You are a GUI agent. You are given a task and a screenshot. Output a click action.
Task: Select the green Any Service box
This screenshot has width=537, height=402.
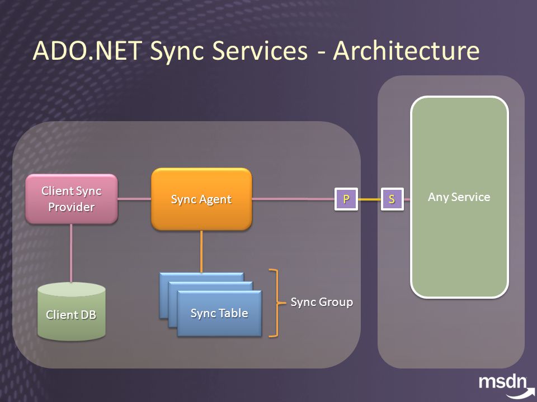point(459,197)
